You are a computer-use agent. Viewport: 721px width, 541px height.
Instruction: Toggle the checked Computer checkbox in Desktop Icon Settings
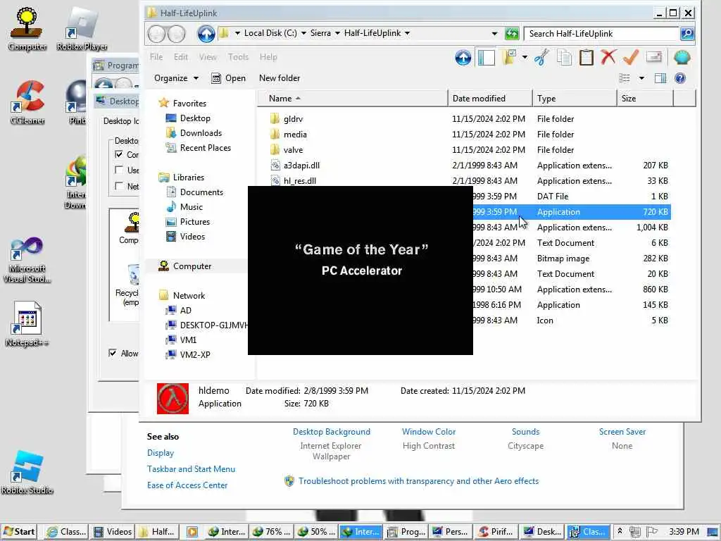tap(118, 154)
